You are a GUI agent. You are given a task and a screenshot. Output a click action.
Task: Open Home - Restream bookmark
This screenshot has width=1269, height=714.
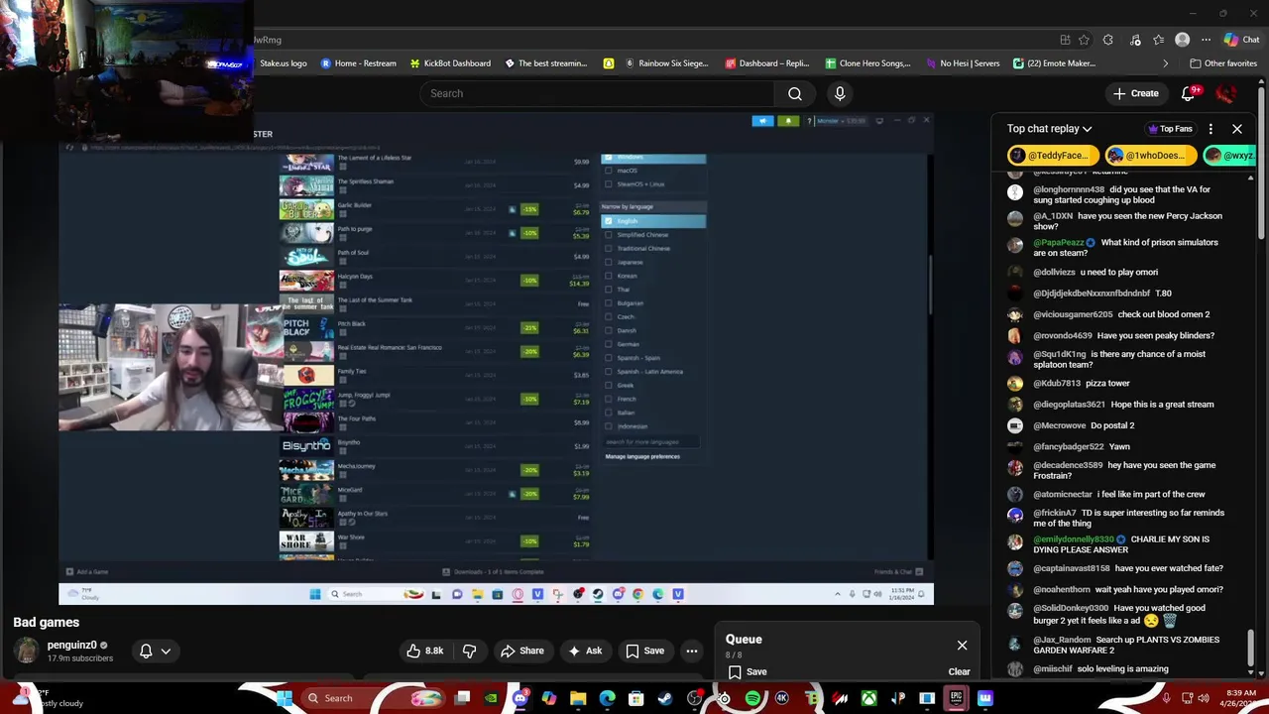point(358,63)
